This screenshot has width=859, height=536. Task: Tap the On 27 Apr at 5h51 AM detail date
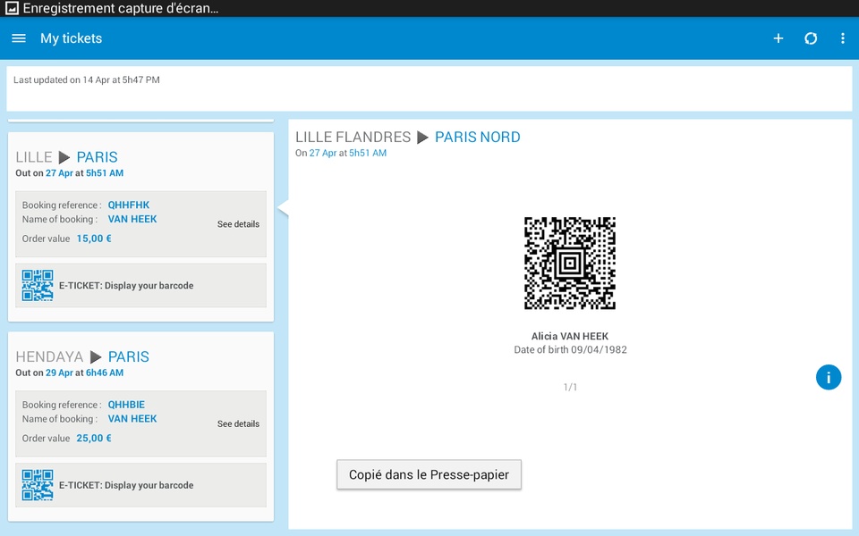click(x=341, y=153)
